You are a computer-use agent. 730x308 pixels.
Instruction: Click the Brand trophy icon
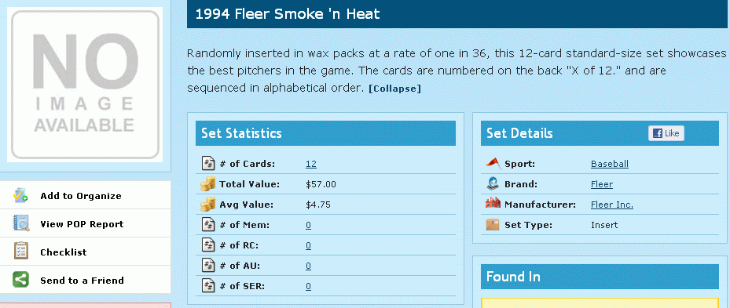[x=493, y=184]
